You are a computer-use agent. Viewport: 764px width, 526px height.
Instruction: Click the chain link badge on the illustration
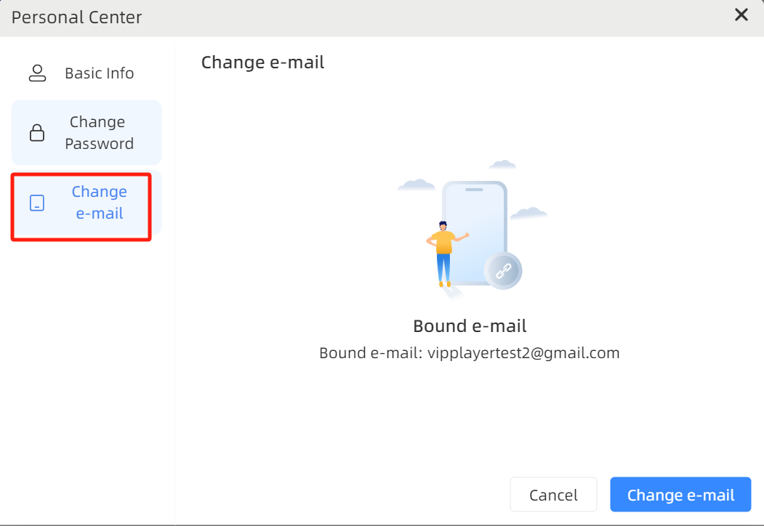[x=502, y=271]
